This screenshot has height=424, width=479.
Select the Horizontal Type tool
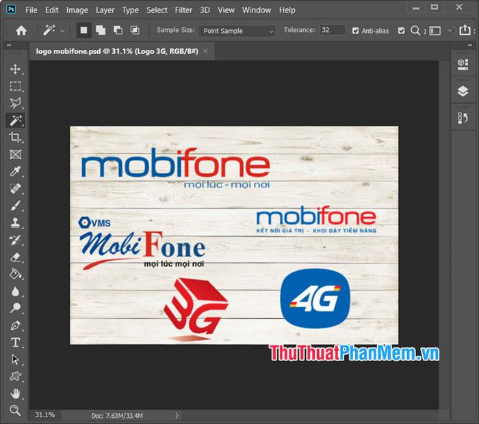15,342
